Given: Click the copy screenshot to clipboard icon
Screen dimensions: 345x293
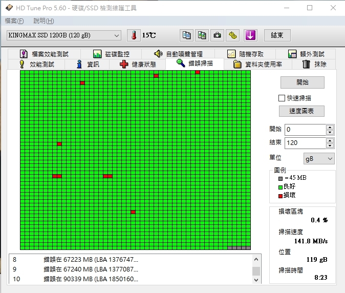Looking at the screenshot, I should [x=202, y=35].
